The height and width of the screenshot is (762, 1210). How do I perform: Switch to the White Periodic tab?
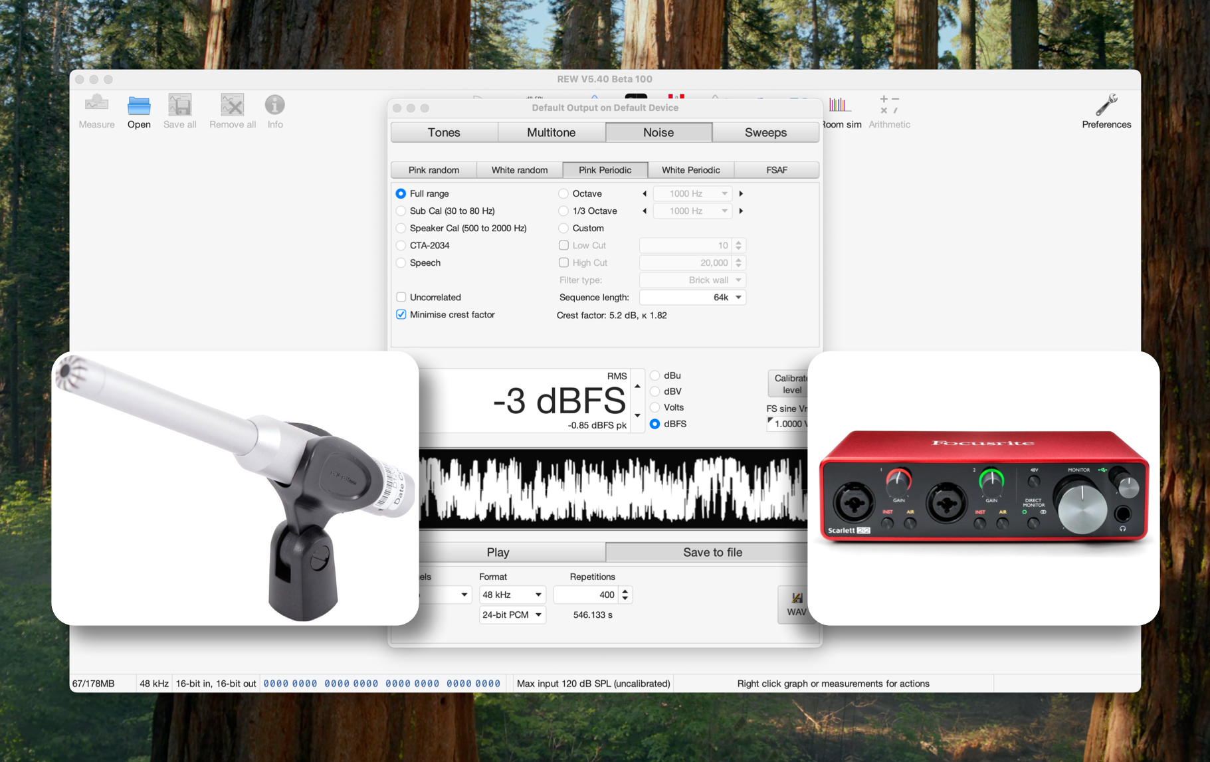[690, 170]
